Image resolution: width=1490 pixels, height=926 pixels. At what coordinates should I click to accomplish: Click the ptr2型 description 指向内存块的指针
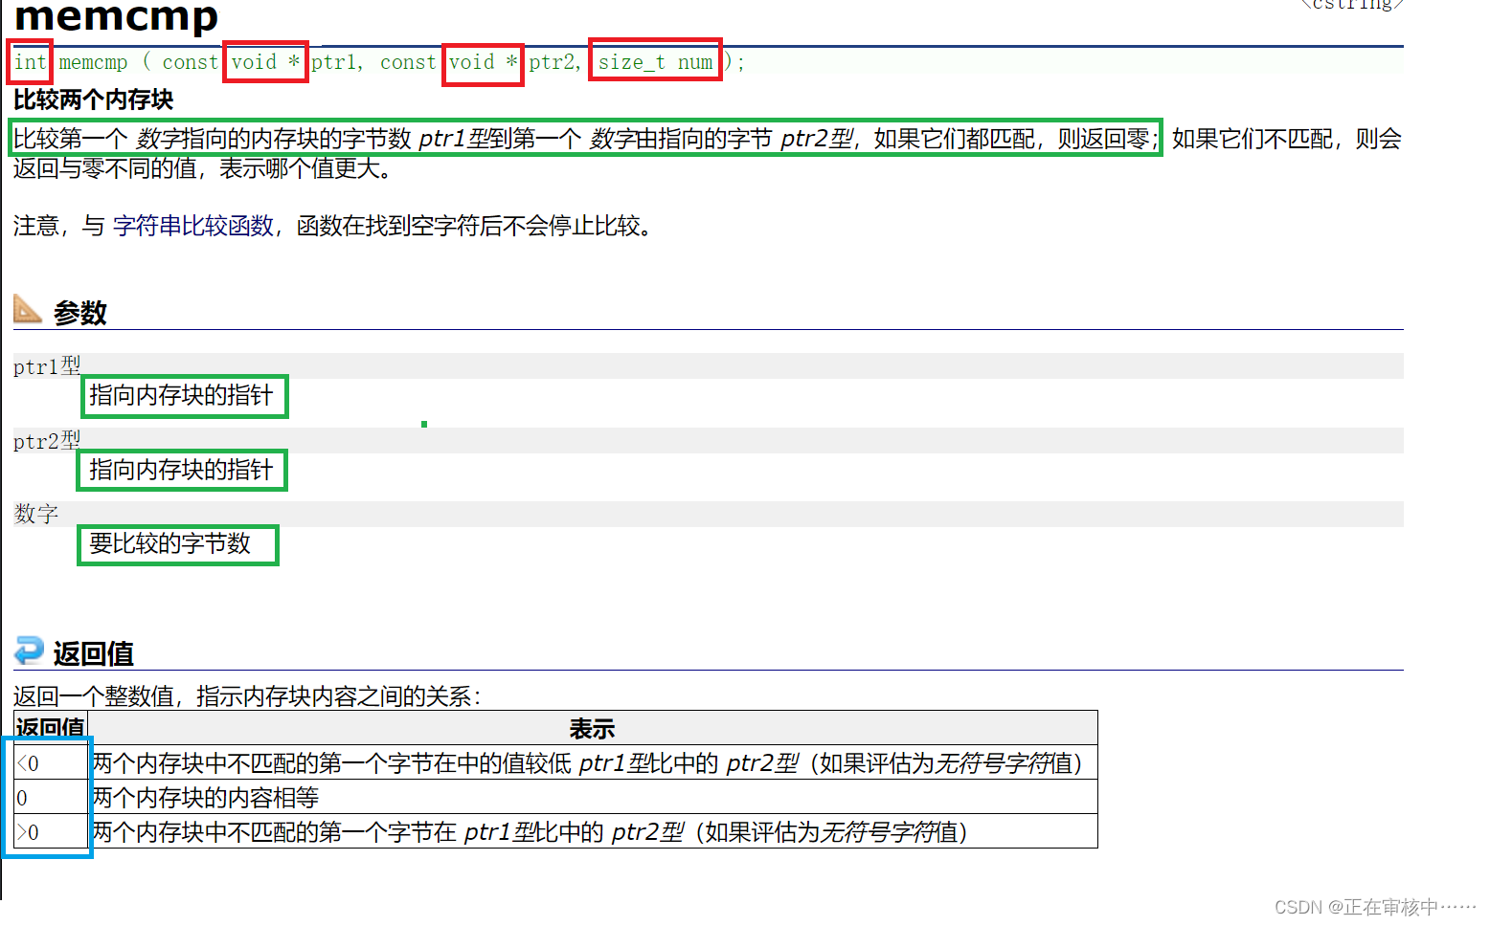click(181, 470)
